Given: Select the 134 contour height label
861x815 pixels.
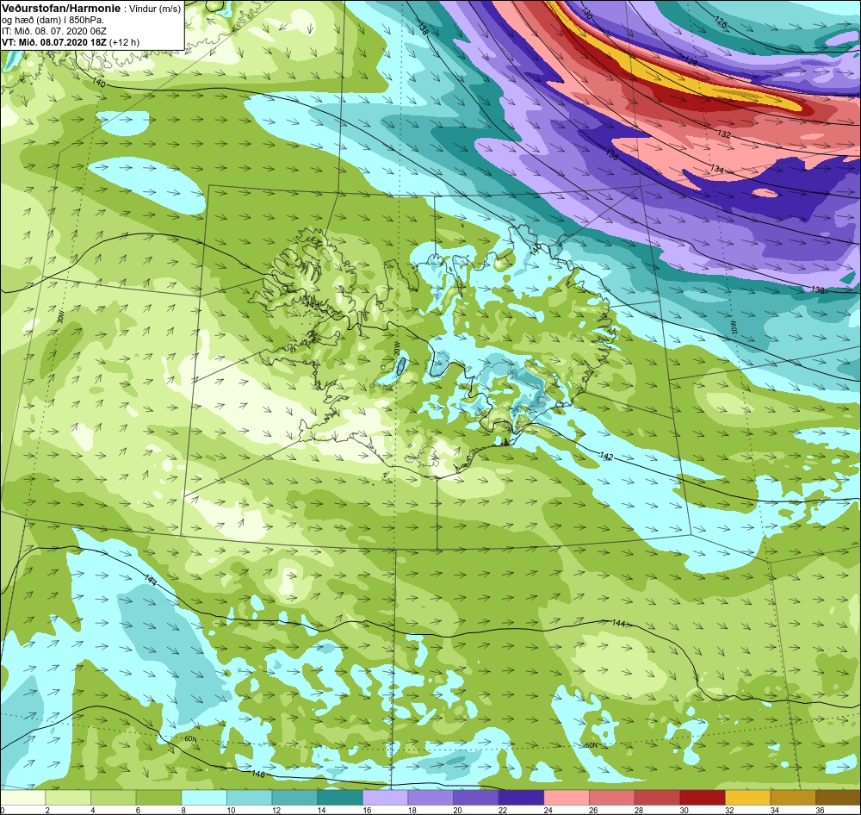Looking at the screenshot, I should click(x=717, y=169).
